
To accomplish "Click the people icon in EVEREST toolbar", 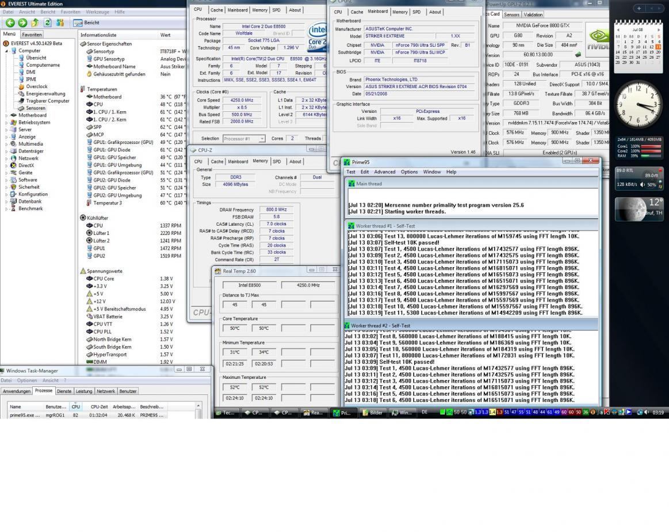I will [x=60, y=22].
